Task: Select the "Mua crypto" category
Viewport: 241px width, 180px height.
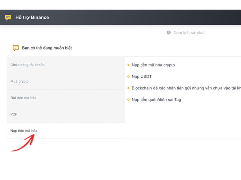Action: point(66,81)
